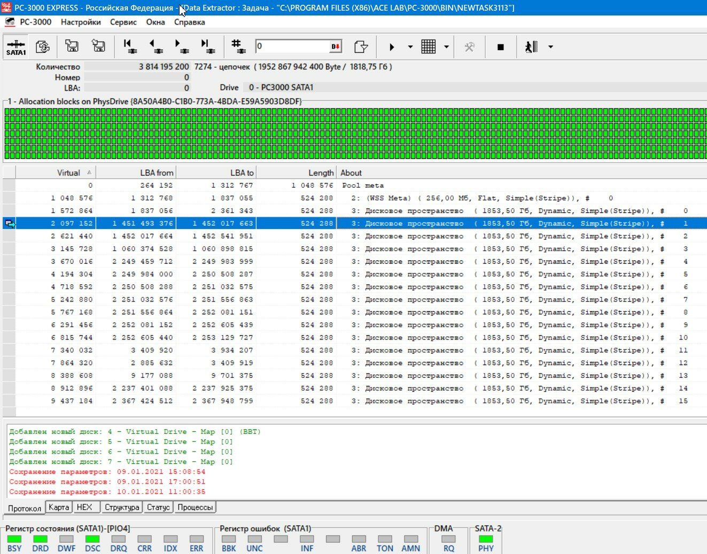Jump to the first chain position
The image size is (707, 554).
(130, 46)
